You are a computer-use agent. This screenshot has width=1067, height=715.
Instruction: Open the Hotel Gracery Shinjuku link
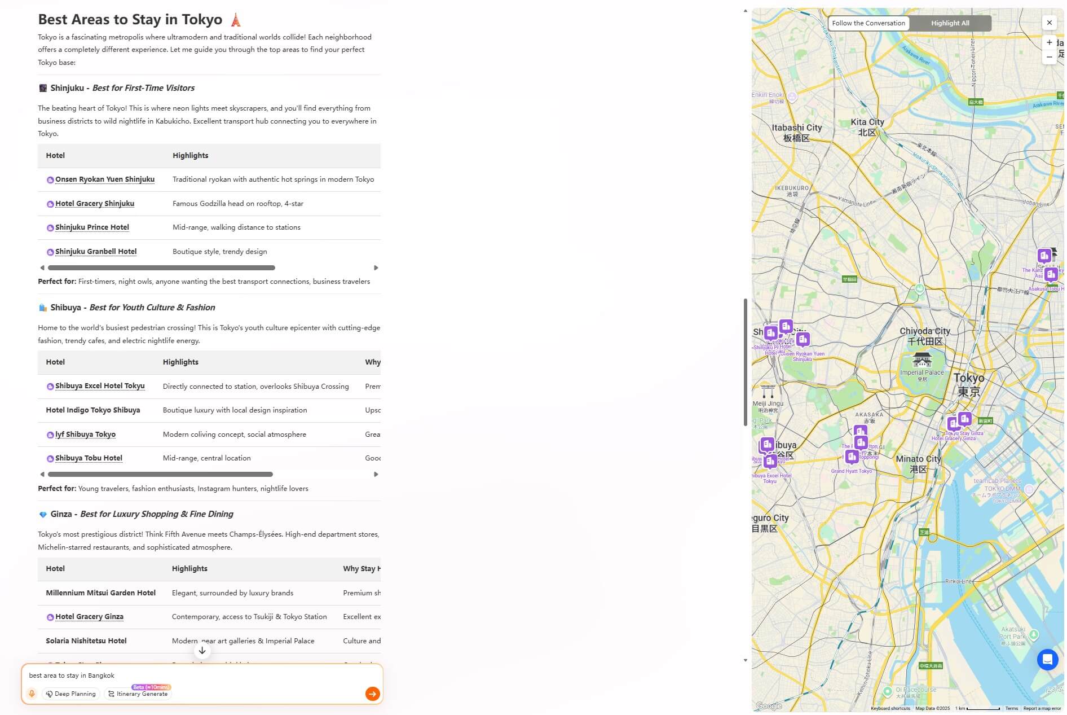pyautogui.click(x=94, y=204)
